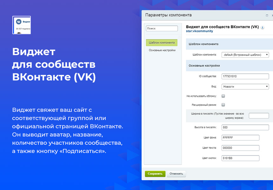Click the collapse icon on the Параметры компонента titlebar

[268, 15]
